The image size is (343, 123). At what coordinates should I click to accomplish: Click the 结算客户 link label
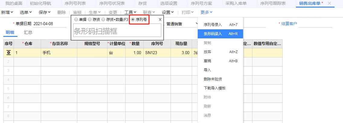(x=289, y=24)
